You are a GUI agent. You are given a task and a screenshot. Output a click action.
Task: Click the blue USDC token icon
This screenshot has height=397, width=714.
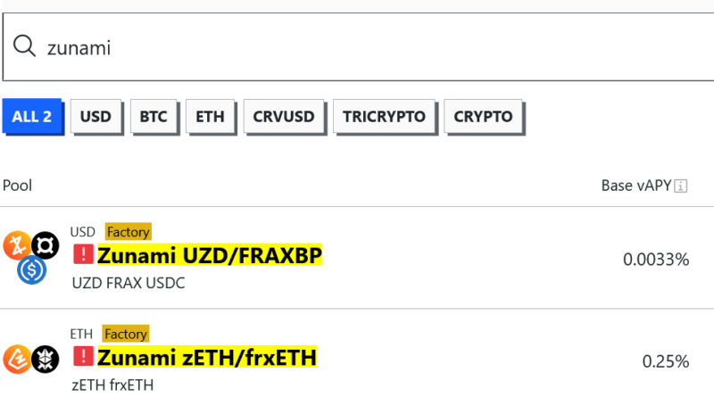coord(31,269)
